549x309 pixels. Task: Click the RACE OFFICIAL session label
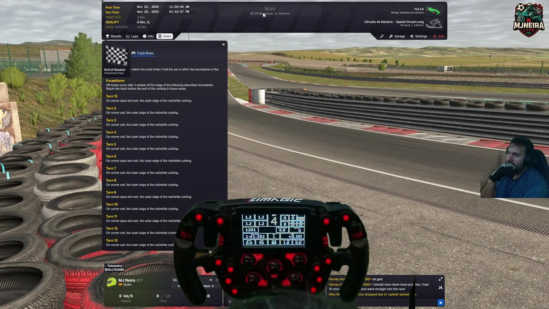point(117,27)
